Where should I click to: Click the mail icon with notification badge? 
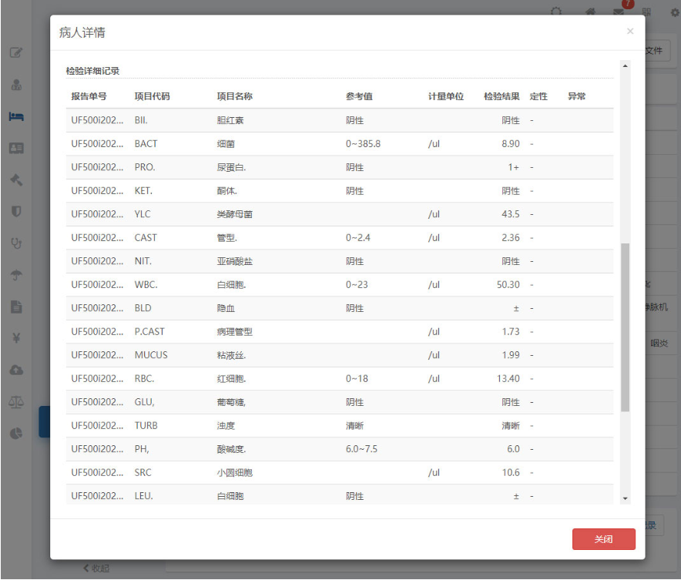pyautogui.click(x=619, y=12)
